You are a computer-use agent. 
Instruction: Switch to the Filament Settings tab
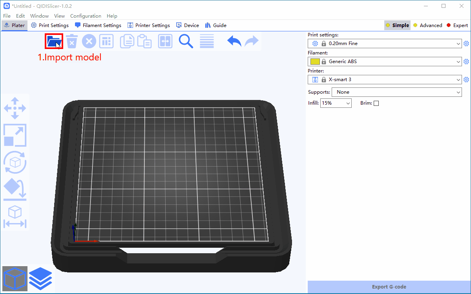pyautogui.click(x=98, y=25)
